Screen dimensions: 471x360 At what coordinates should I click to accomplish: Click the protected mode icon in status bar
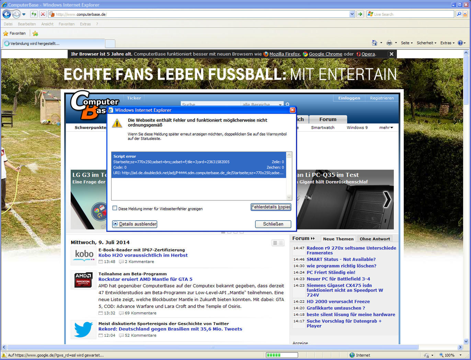(x=426, y=355)
